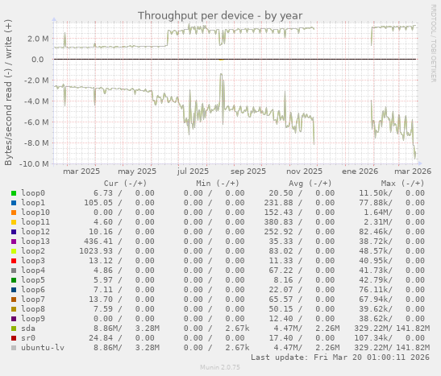Click the loop4 gray legend swatch

coord(14,271)
